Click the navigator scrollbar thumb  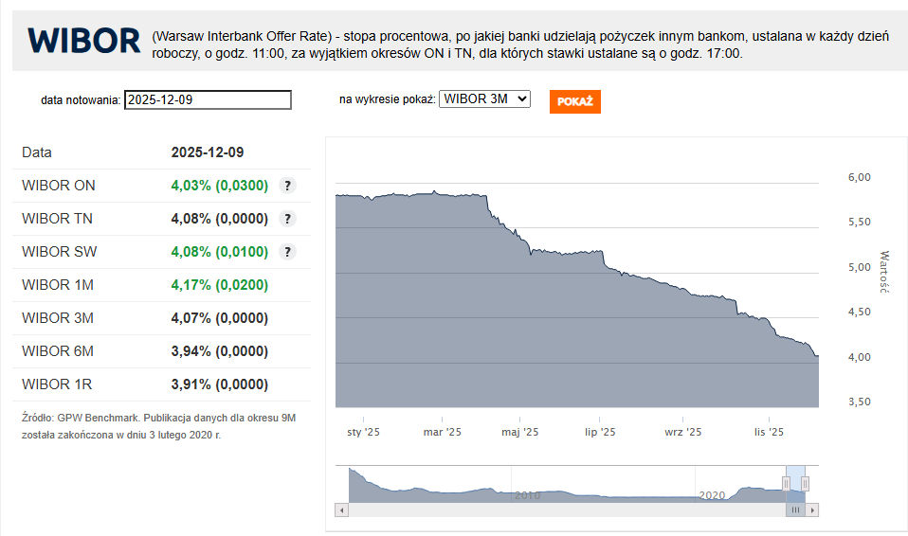point(796,509)
